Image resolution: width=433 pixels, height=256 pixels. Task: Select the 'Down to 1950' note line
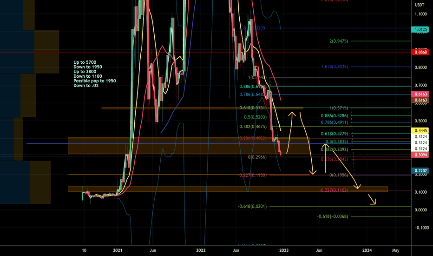pyautogui.click(x=88, y=67)
